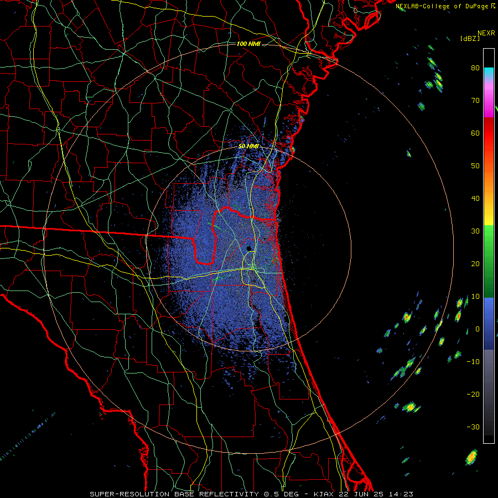The image size is (498, 498).
Task: Click the 30 value on the dBZ scale
Action: [x=475, y=231]
